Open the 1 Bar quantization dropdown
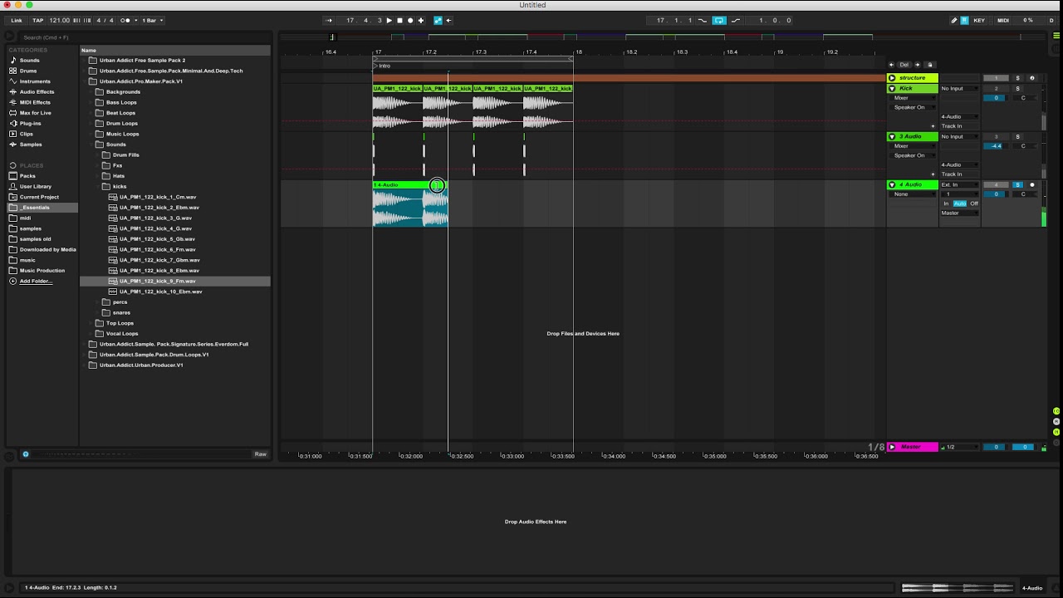 (152, 20)
